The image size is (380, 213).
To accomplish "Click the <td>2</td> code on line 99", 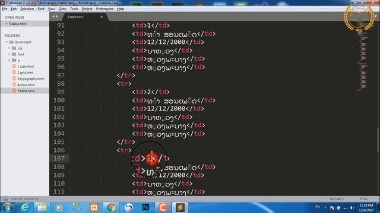I will pos(151,92).
